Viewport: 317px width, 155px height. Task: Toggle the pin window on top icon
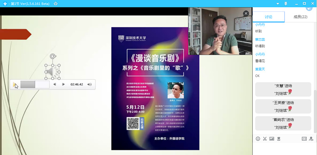[286, 4]
